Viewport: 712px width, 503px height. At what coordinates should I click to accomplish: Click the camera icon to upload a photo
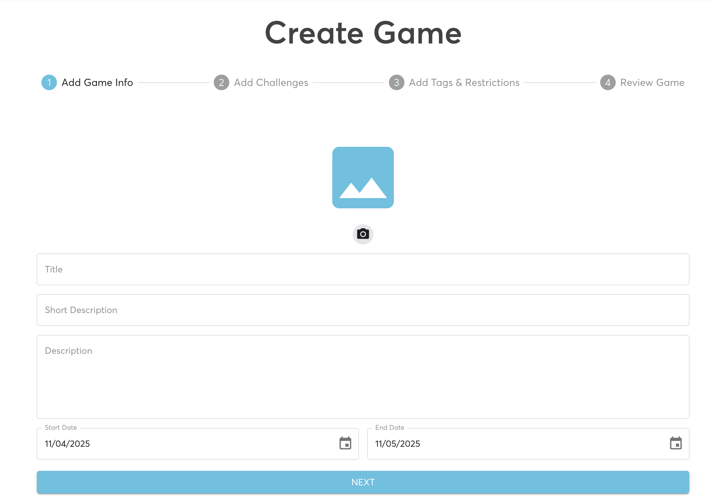362,234
